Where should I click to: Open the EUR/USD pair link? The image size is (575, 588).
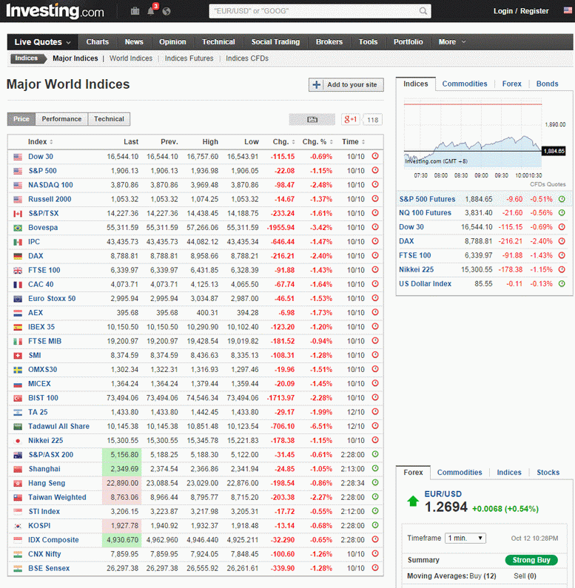[x=443, y=494]
